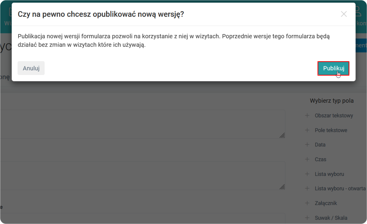Image resolution: width=367 pixels, height=224 pixels.
Task: Select the Czas field type label
Action: coord(320,159)
